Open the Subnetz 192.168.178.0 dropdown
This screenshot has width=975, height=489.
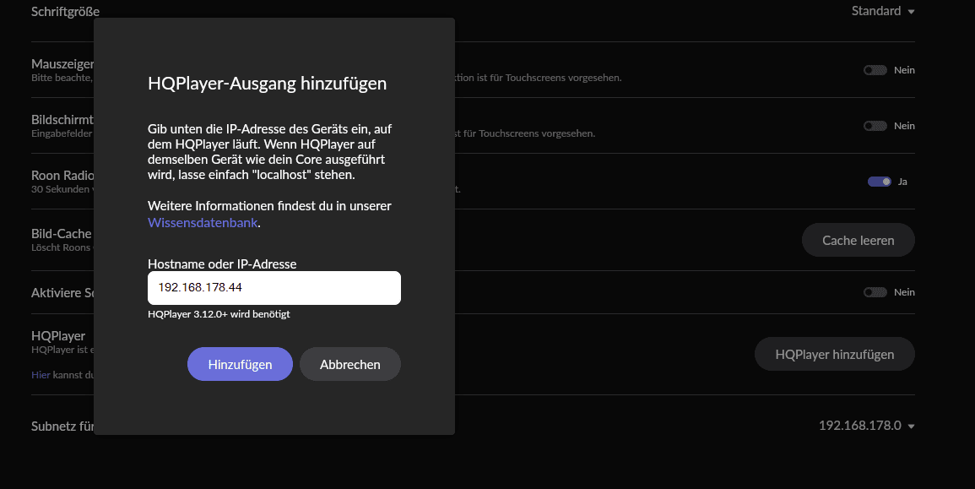coord(867,426)
